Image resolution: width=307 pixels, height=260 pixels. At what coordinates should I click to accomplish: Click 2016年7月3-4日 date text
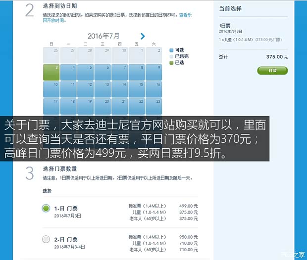pos(69,247)
